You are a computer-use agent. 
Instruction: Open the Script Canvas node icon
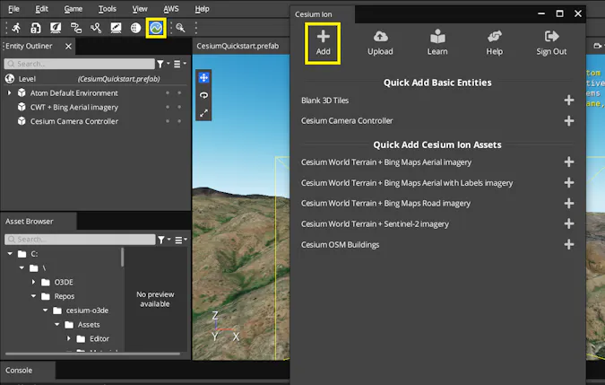coord(75,28)
